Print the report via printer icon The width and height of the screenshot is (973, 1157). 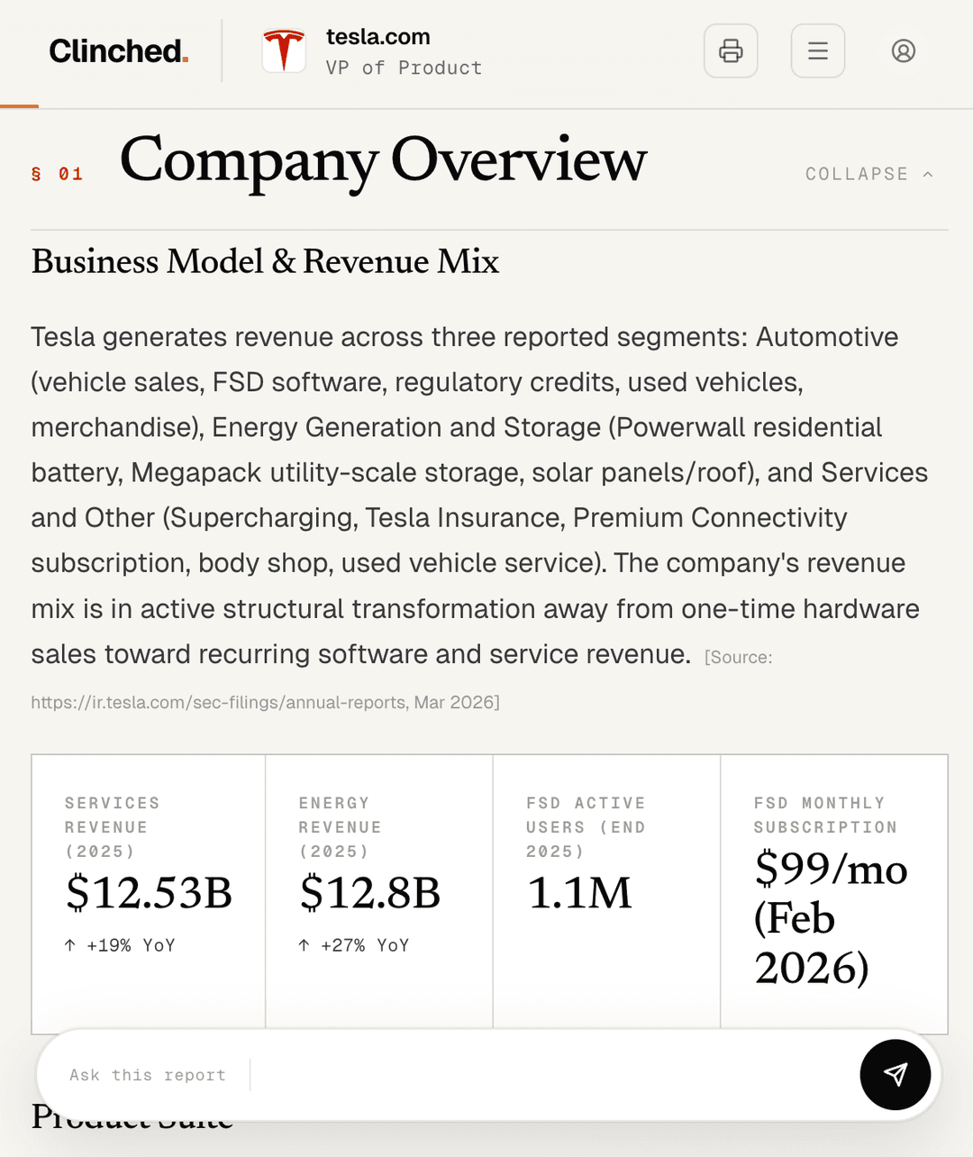point(731,50)
